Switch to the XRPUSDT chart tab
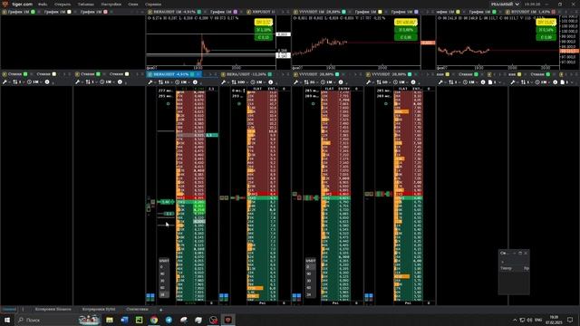This screenshot has height=326, width=580. (260, 12)
